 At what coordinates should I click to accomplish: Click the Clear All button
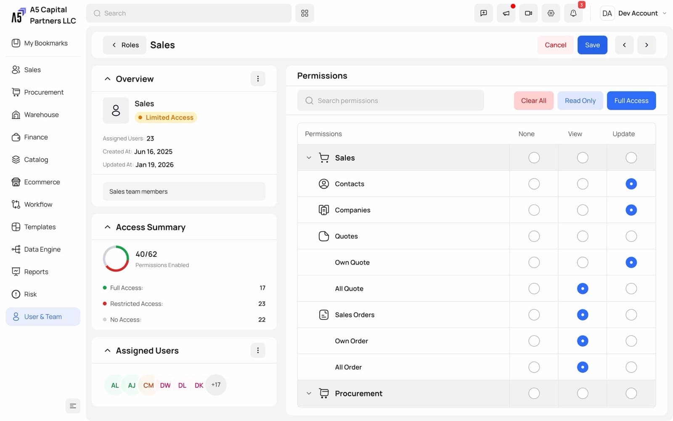[x=533, y=101]
